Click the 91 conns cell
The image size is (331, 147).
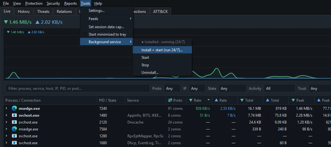click(x=175, y=109)
